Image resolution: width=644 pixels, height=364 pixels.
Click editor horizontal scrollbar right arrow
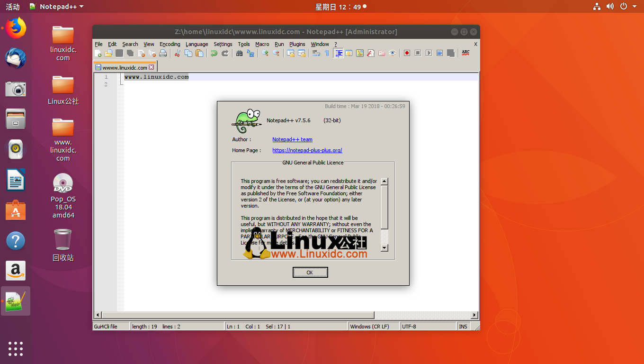tap(475, 315)
